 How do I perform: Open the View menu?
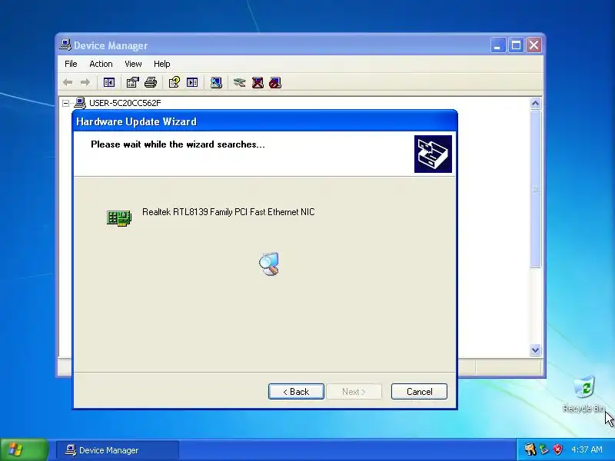click(x=133, y=64)
